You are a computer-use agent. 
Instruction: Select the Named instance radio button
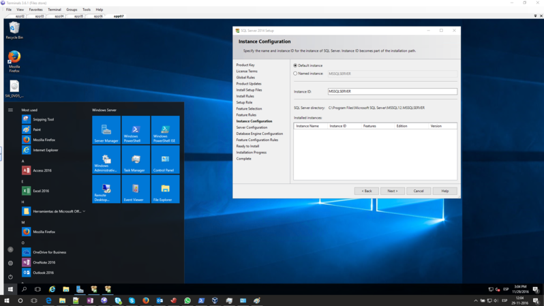(295, 74)
